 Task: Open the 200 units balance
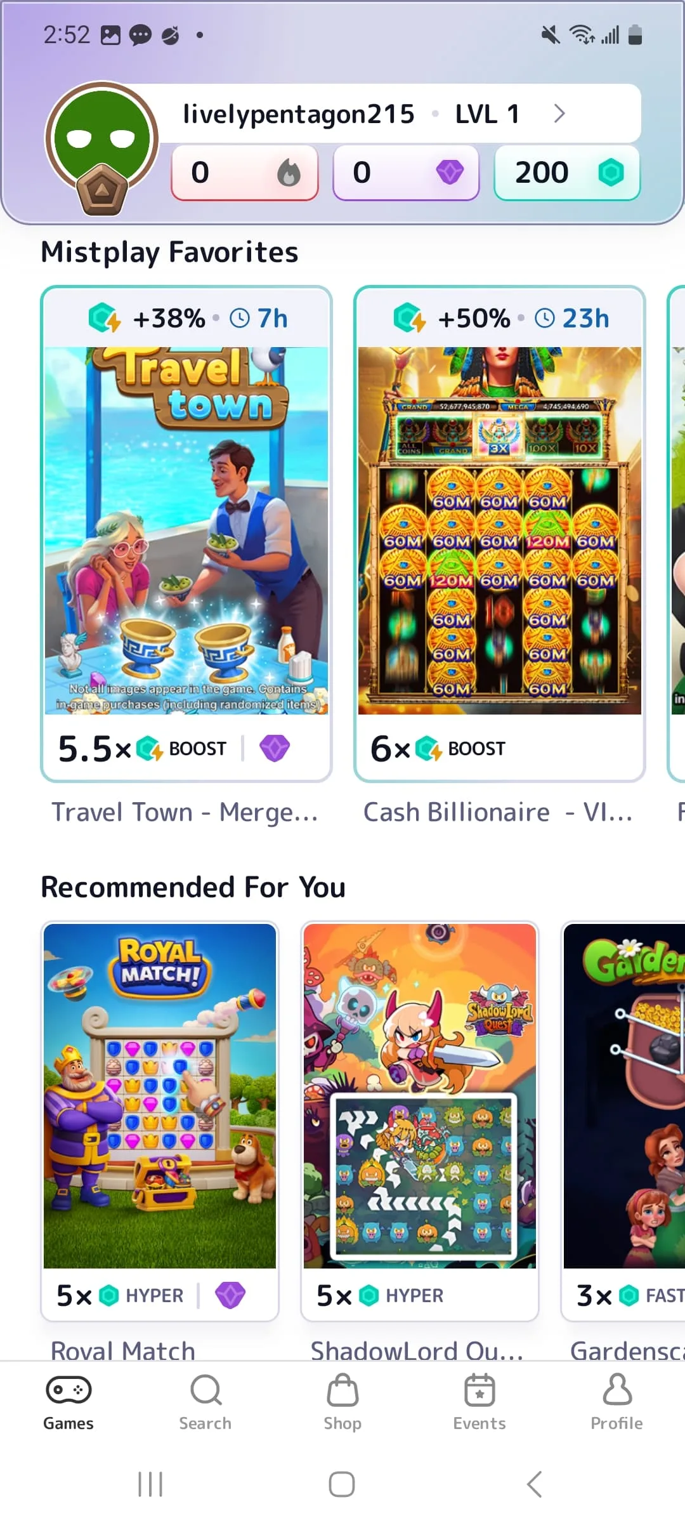click(x=567, y=173)
